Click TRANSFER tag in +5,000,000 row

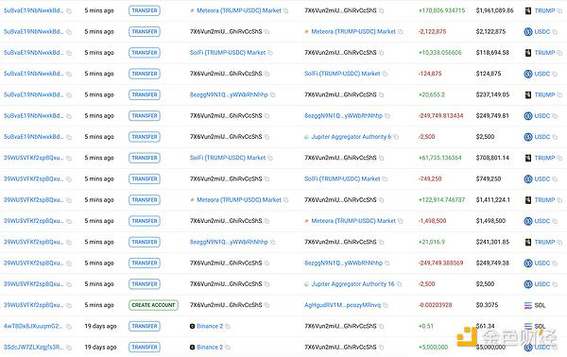(145, 348)
